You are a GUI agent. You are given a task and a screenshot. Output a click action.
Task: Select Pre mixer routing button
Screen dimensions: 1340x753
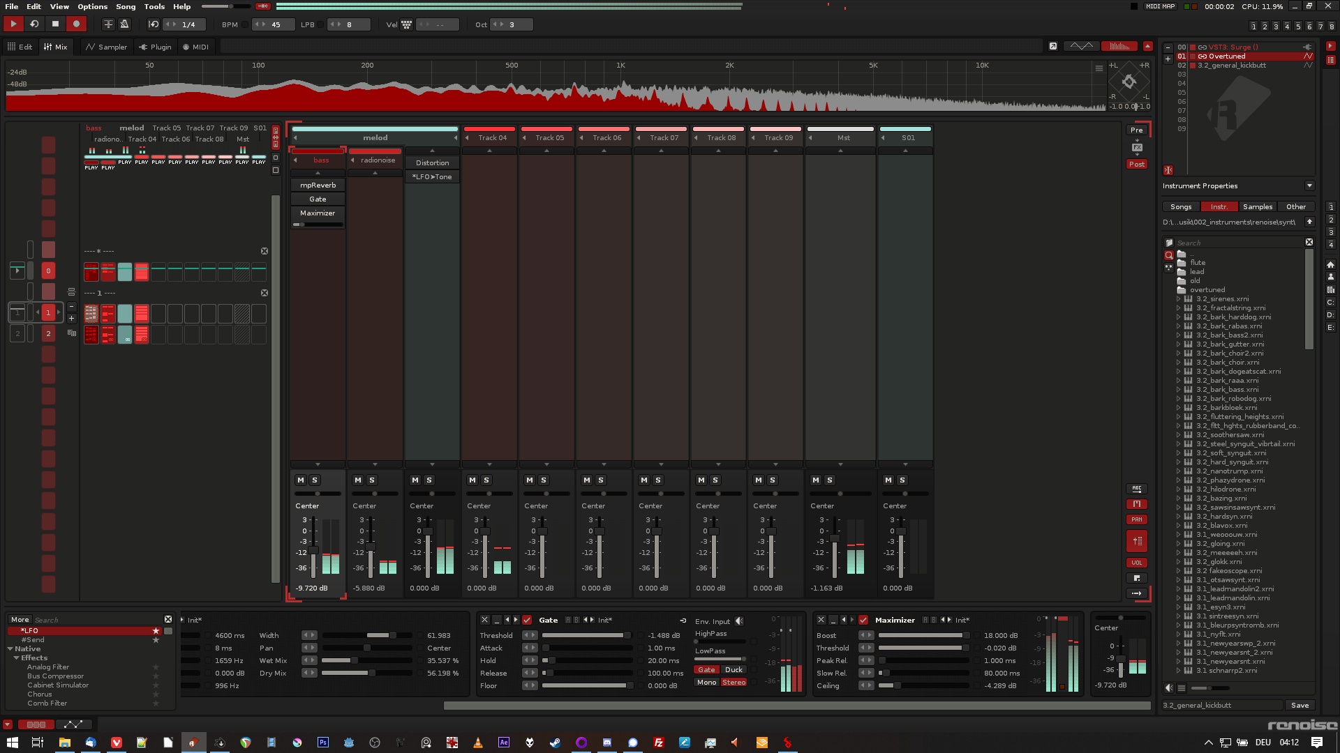point(1137,130)
